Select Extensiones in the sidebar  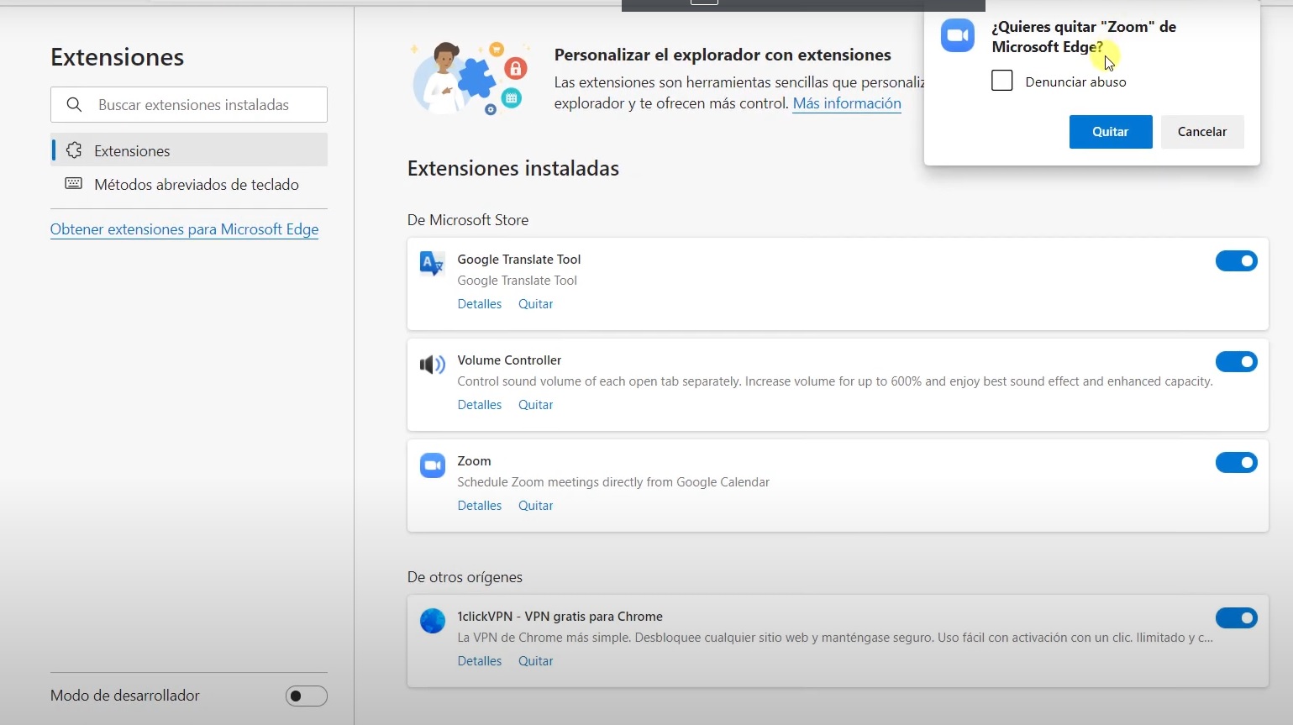(x=189, y=150)
